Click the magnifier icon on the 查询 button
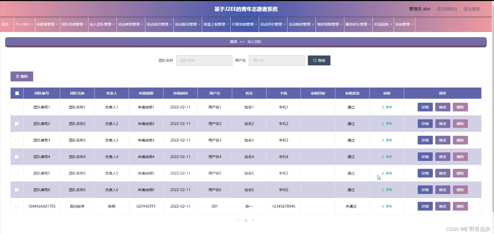 [x=315, y=60]
